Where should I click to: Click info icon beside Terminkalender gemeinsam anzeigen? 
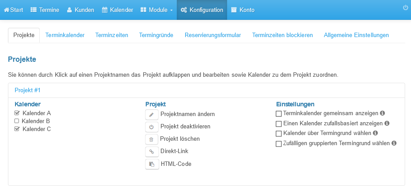pyautogui.click(x=382, y=113)
